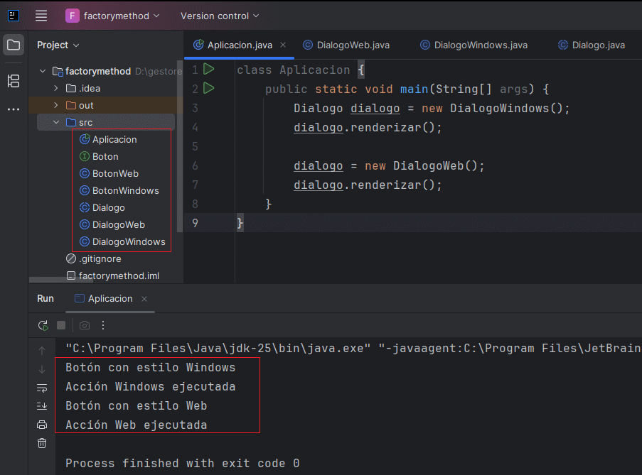The image size is (642, 475).
Task: Open the Run toolbar more options menu
Action: [103, 325]
